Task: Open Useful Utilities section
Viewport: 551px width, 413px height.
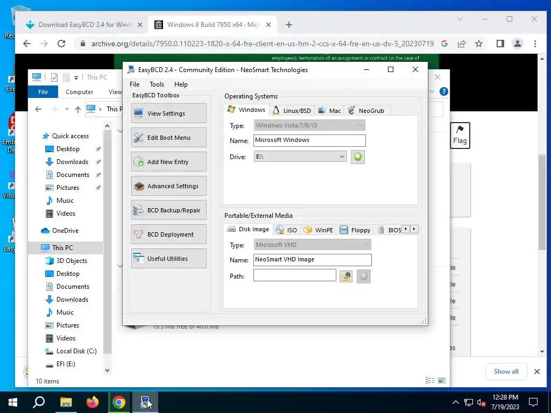Action: point(168,259)
